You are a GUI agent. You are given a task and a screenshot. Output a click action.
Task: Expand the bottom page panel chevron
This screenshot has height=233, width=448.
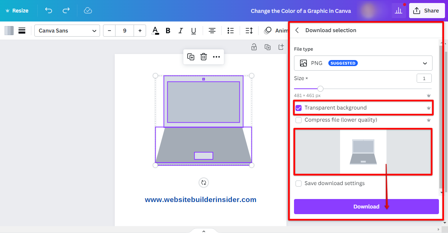[x=203, y=231]
